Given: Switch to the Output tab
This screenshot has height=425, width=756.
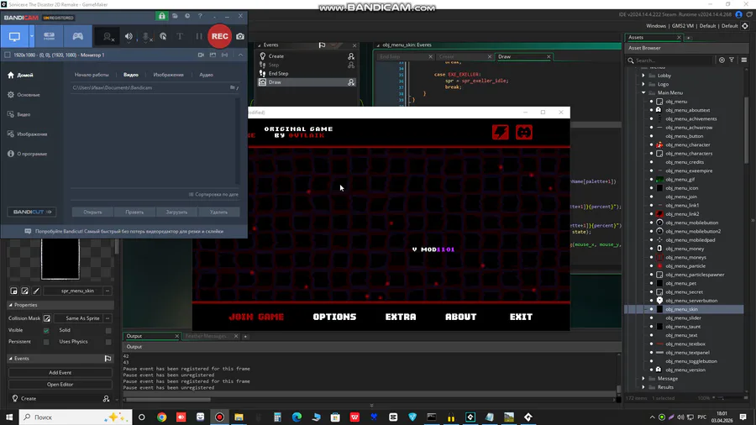Looking at the screenshot, I should coord(152,336).
